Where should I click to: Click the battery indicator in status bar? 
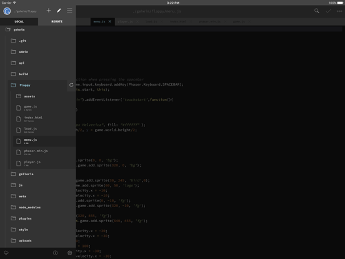(x=340, y=3)
